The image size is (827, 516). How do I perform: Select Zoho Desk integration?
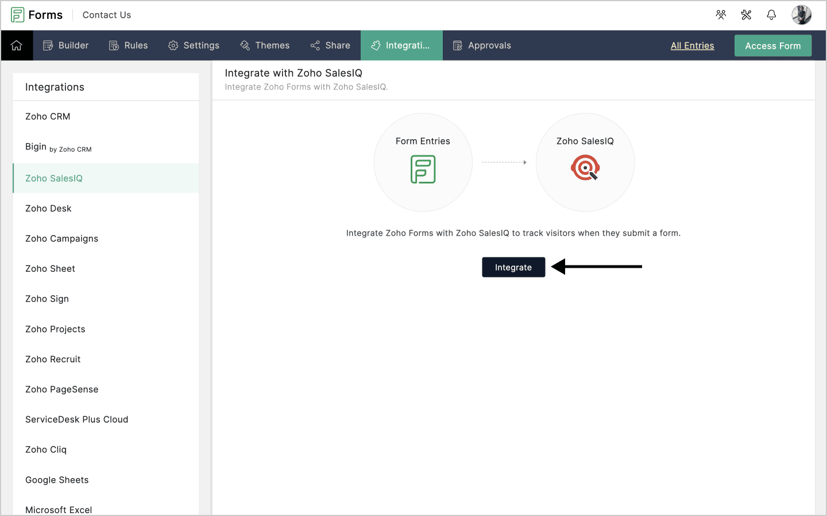point(106,209)
